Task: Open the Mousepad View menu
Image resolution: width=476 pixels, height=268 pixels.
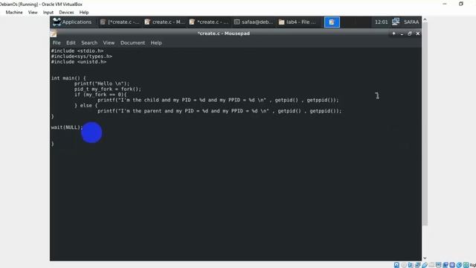Action: 109,43
